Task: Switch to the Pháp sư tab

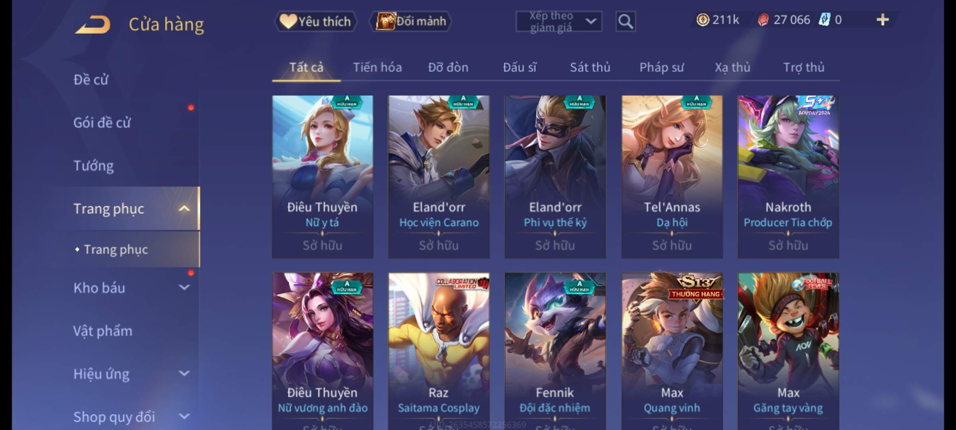Action: [662, 67]
